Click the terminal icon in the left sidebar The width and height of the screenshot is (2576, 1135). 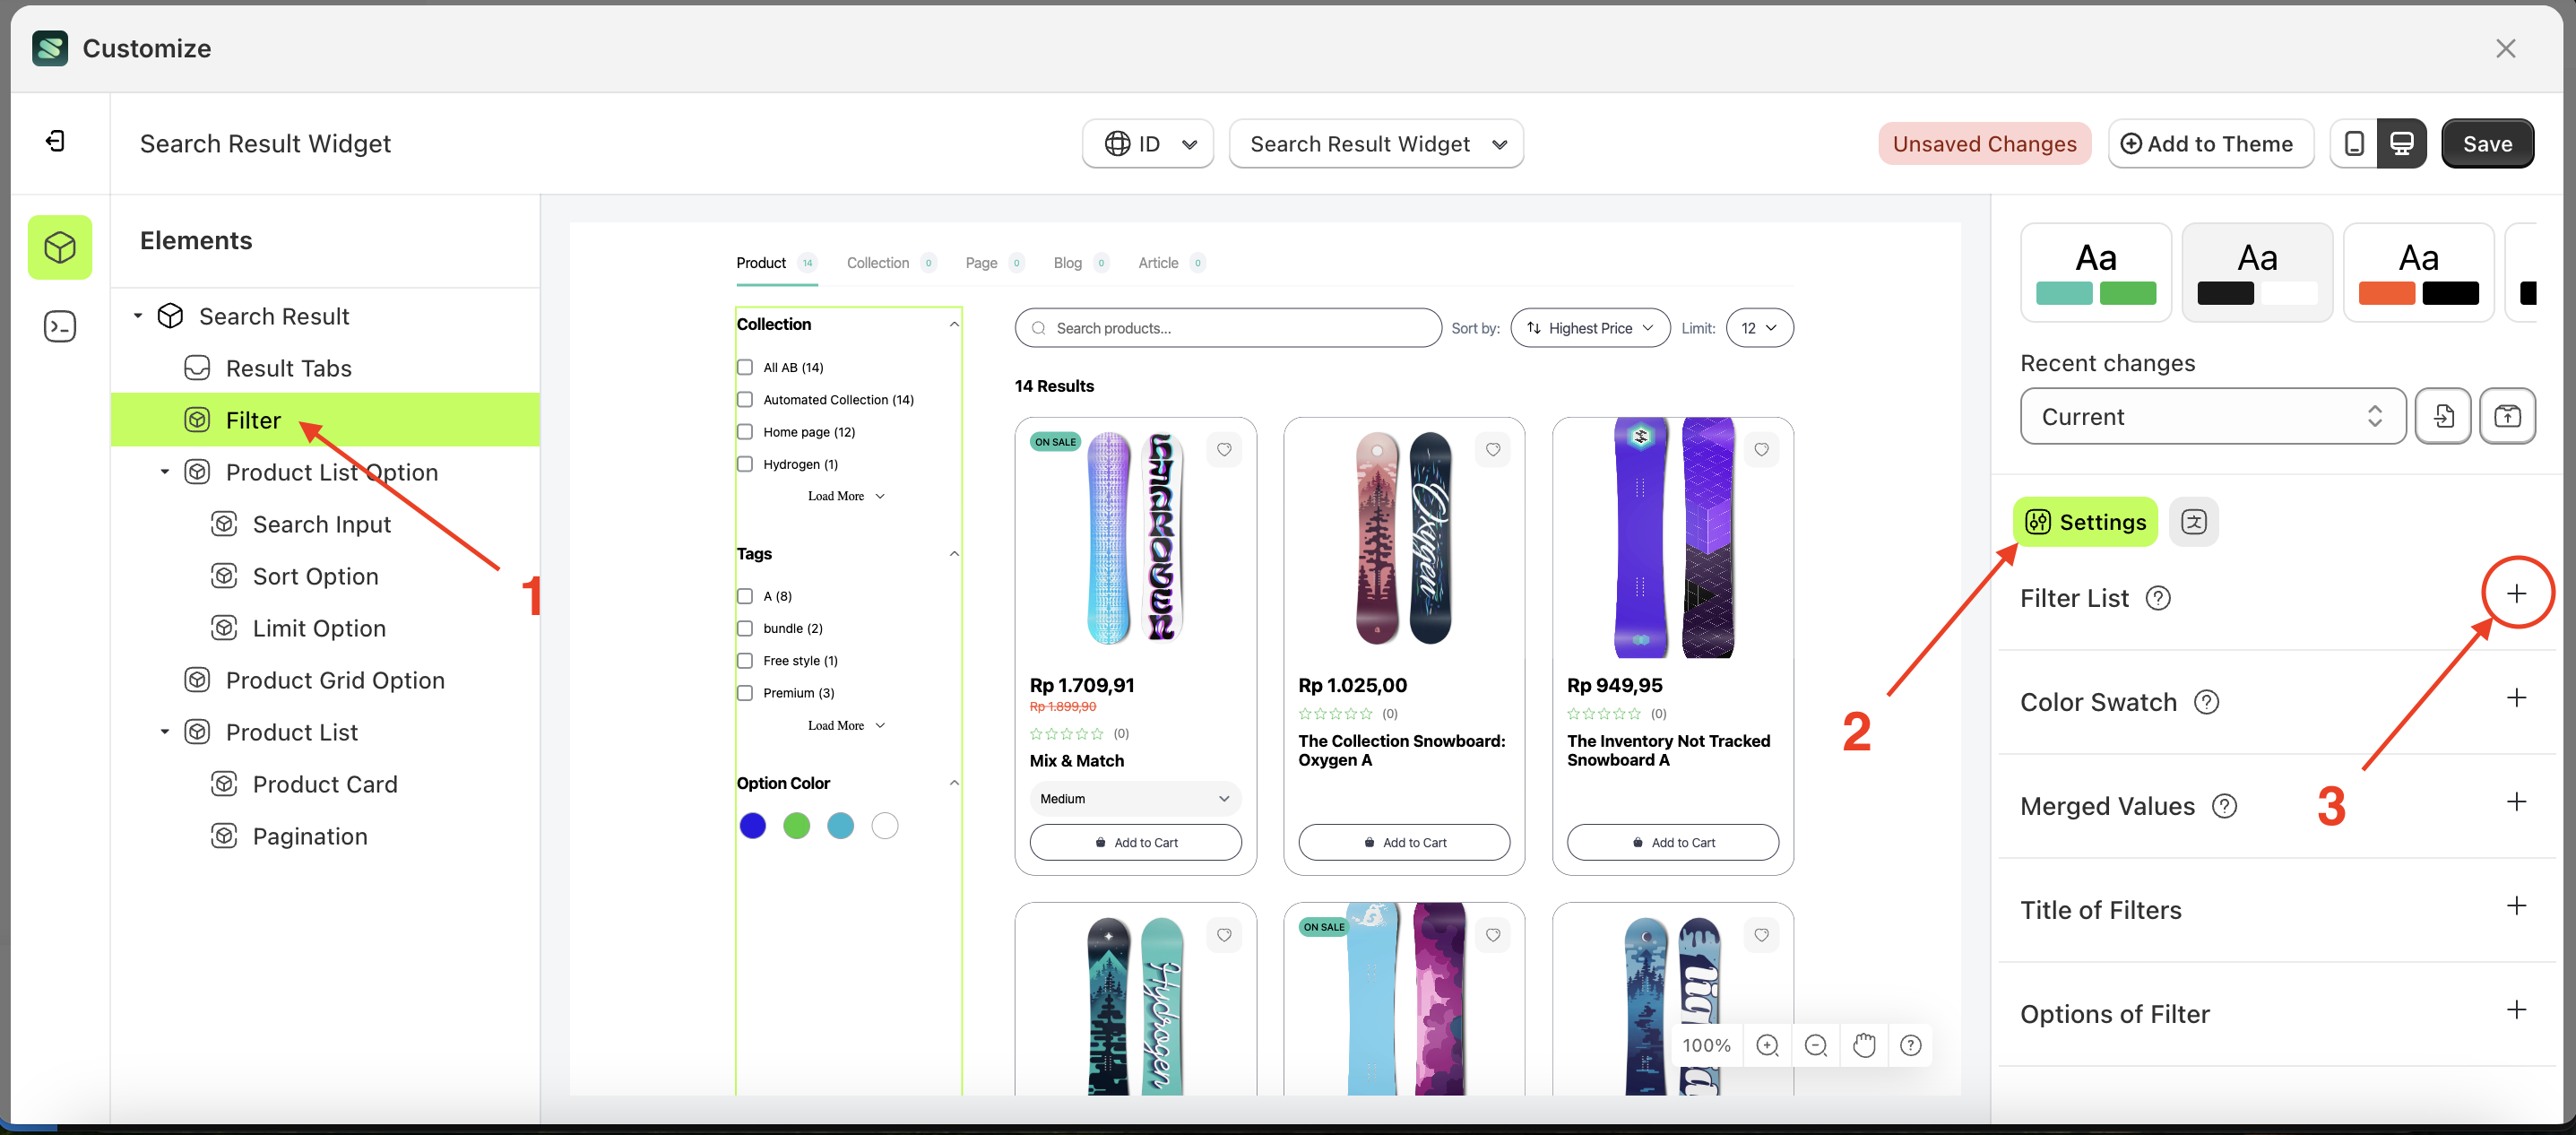(59, 326)
